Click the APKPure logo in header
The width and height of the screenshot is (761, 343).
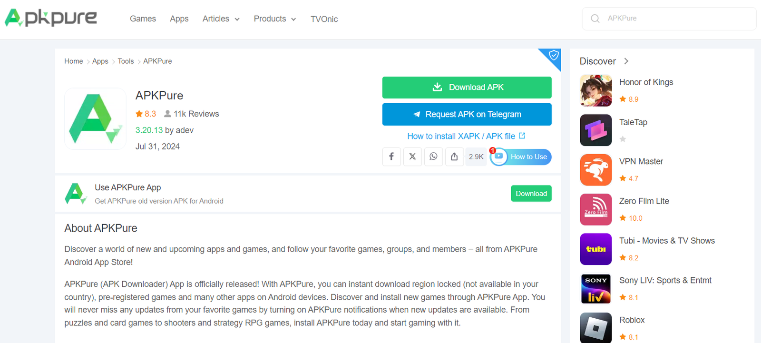(51, 18)
